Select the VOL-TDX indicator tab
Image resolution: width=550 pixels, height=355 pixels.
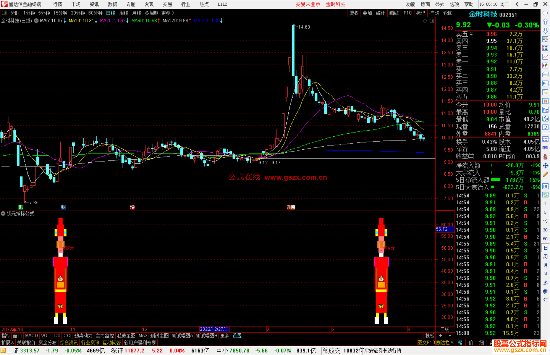51,336
